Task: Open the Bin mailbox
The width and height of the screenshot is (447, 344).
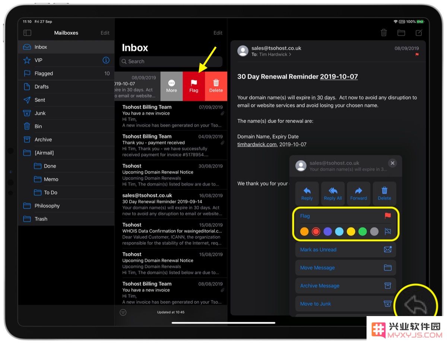Action: coord(66,126)
